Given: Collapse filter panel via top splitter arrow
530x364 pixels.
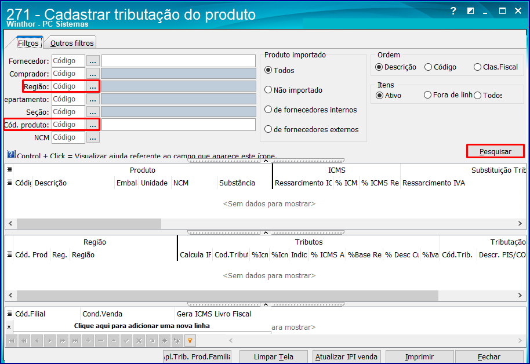Looking at the screenshot, I should click(x=266, y=161).
